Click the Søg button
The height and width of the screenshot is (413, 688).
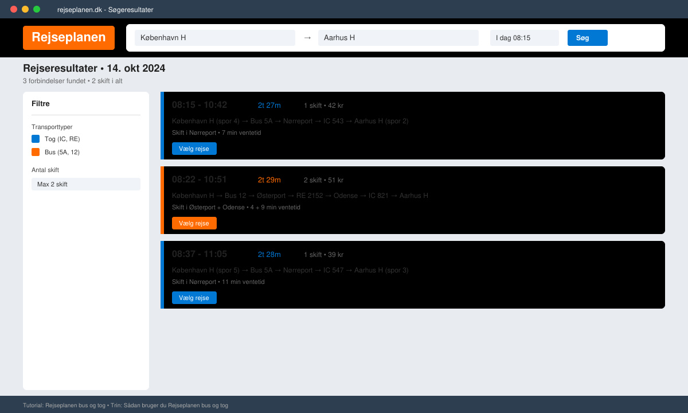click(x=588, y=38)
